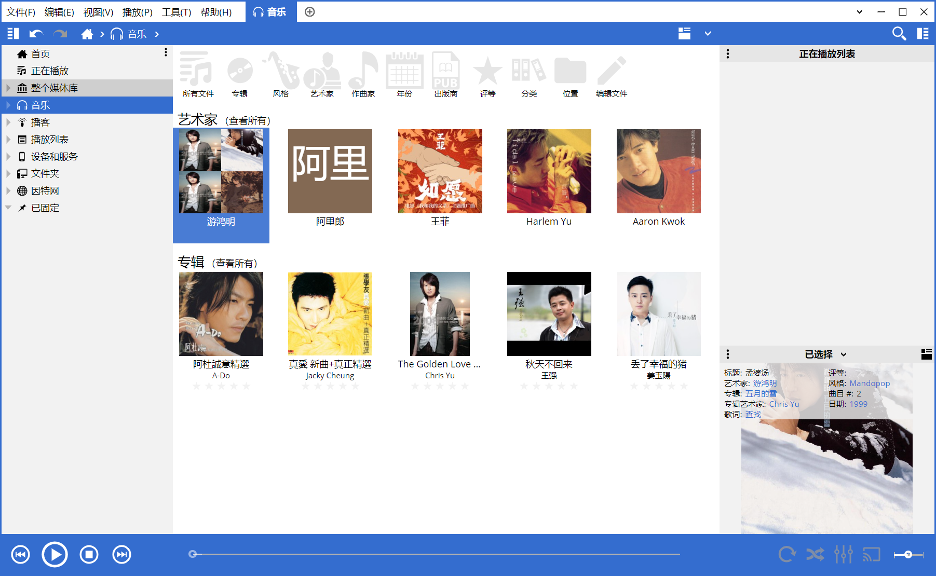Switch to the 音乐 tab

tap(270, 12)
